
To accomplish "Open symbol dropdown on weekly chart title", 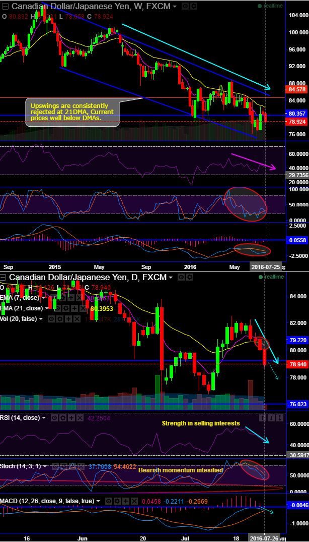I will (175, 7).
